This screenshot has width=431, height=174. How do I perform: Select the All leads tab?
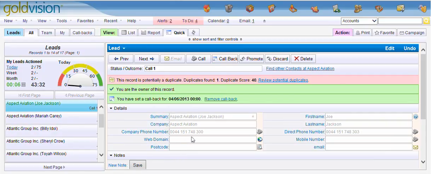point(31,33)
